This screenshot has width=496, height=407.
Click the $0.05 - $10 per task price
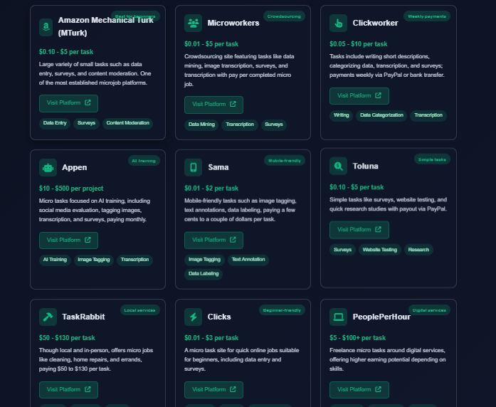pos(359,44)
